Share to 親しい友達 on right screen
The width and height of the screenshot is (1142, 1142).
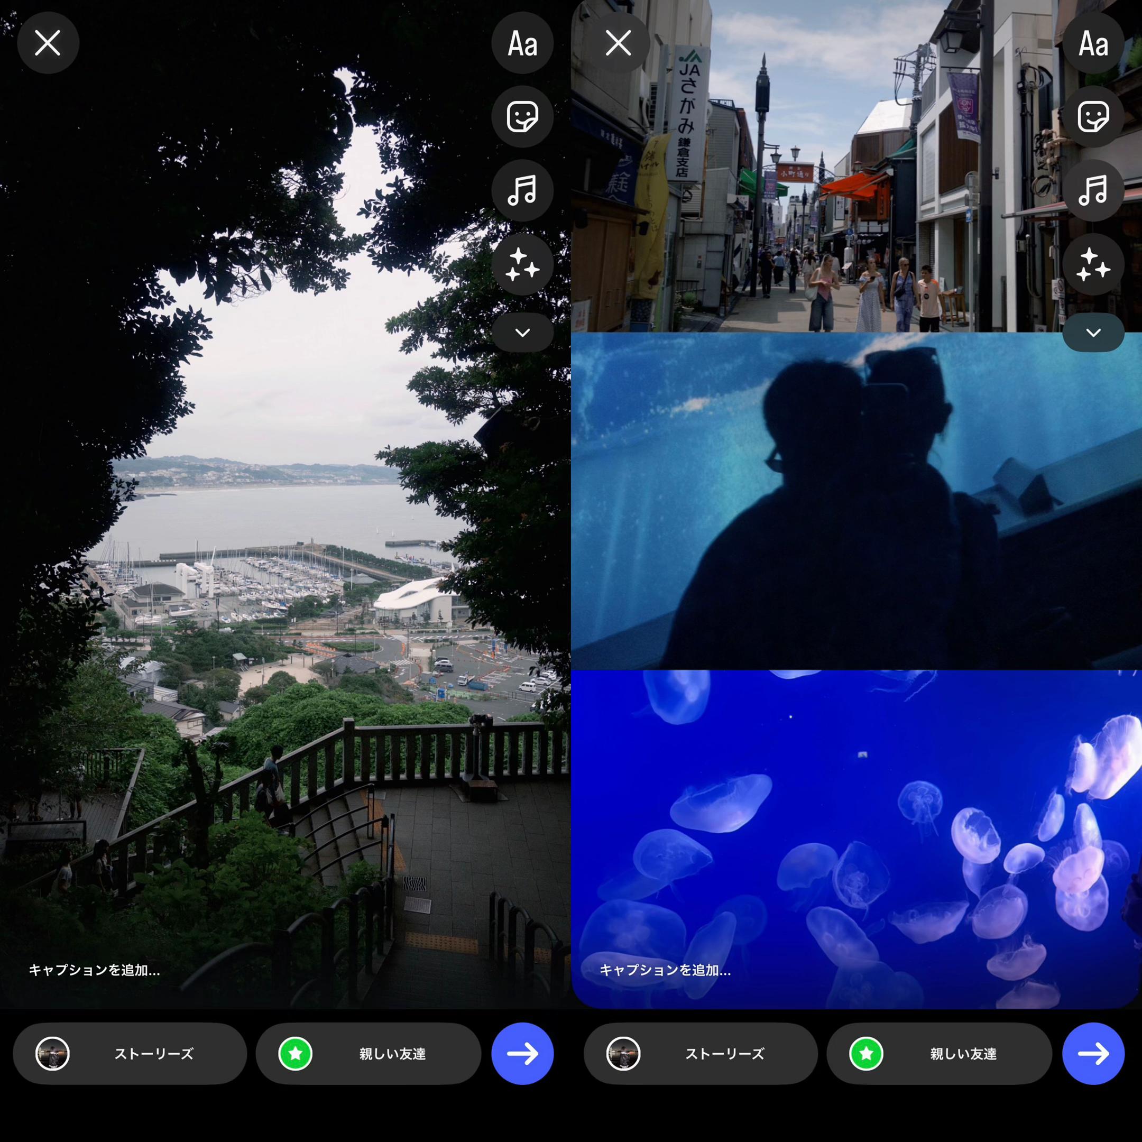[940, 1053]
